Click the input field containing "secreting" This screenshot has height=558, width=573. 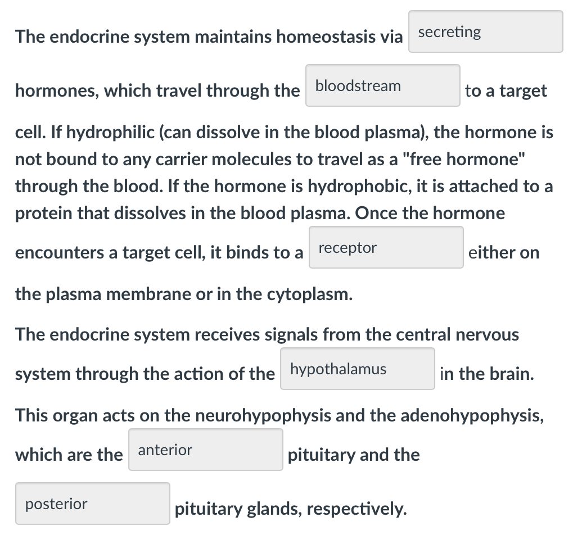(x=485, y=32)
